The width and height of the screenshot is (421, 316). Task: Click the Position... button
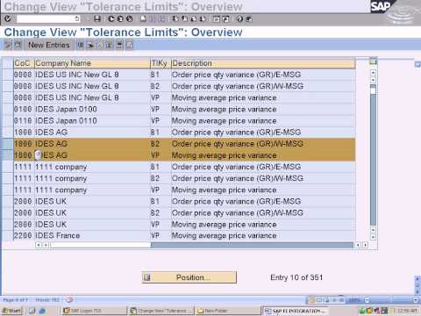click(x=189, y=277)
